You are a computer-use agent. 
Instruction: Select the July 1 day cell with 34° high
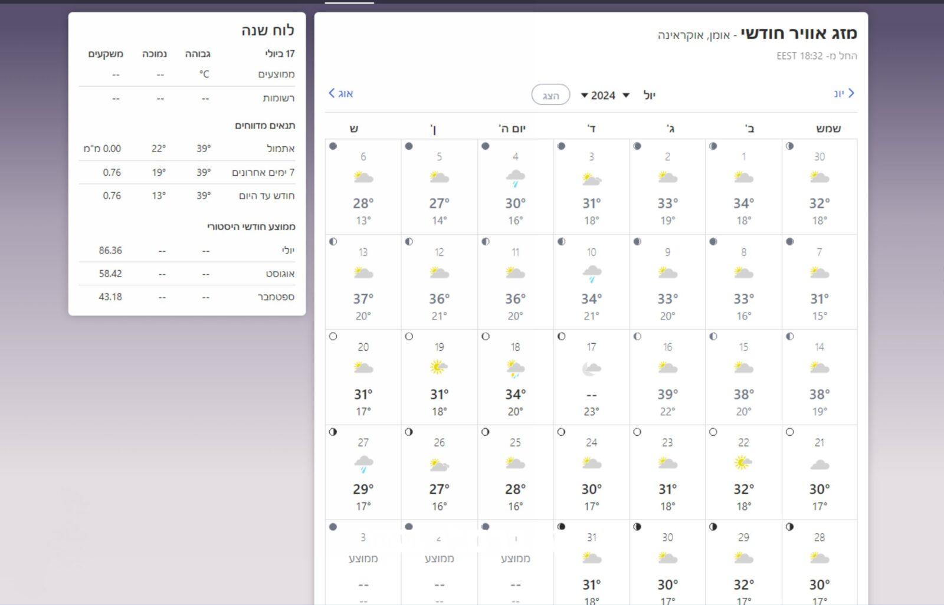click(743, 187)
